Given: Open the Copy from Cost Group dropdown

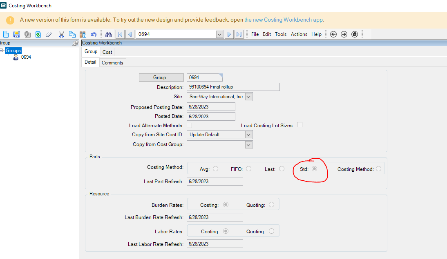Looking at the screenshot, I should pyautogui.click(x=248, y=145).
